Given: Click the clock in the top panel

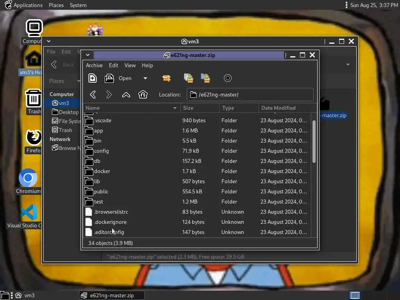Looking at the screenshot, I should [x=374, y=5].
